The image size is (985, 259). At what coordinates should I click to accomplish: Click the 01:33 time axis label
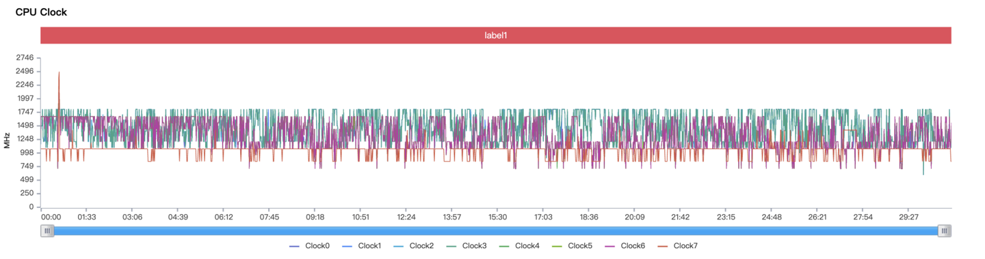pos(87,217)
